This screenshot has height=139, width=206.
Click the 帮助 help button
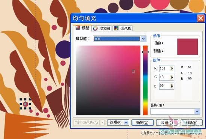click(x=191, y=123)
